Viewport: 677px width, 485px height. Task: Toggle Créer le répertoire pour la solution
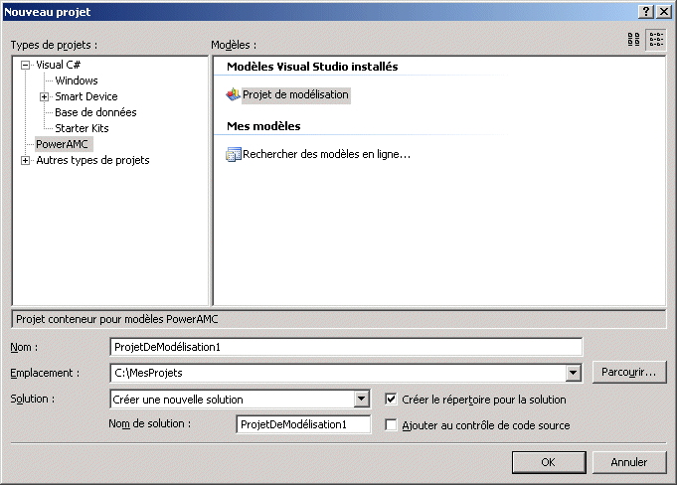[x=392, y=400]
